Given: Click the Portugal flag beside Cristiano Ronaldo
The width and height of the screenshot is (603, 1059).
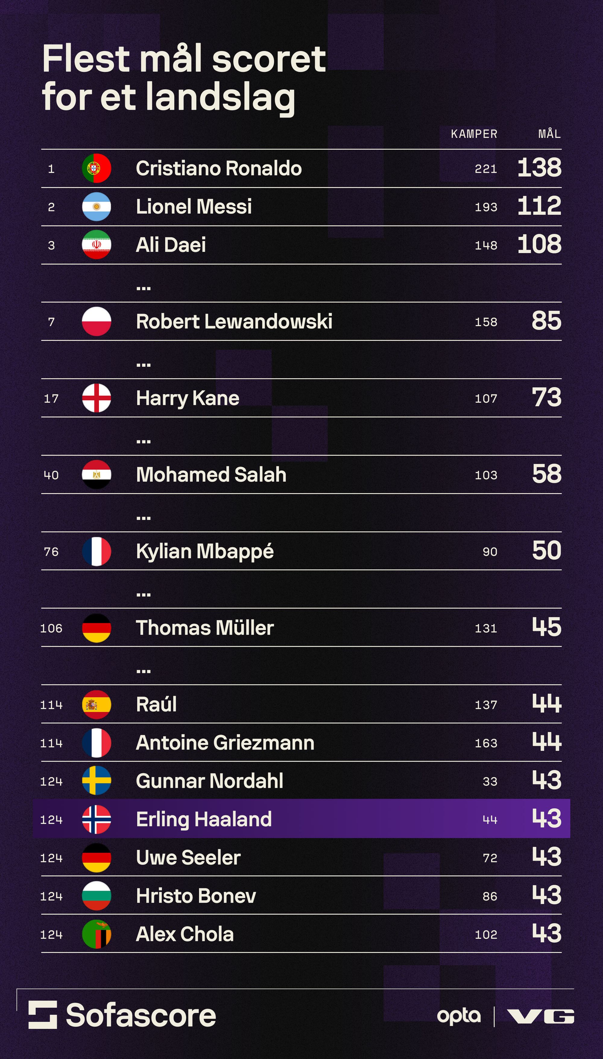Looking at the screenshot, I should pyautogui.click(x=96, y=168).
